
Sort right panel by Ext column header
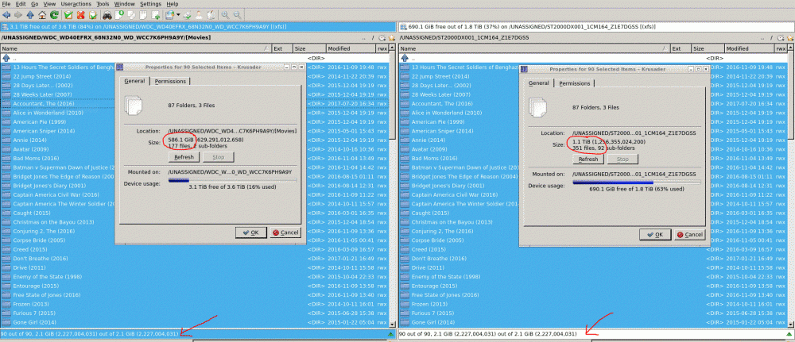click(x=681, y=48)
